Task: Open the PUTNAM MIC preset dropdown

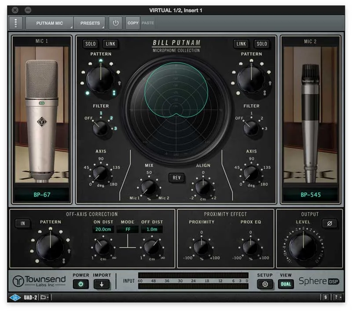Action: [49, 23]
